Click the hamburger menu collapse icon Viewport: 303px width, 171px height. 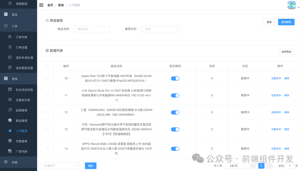point(41,5)
